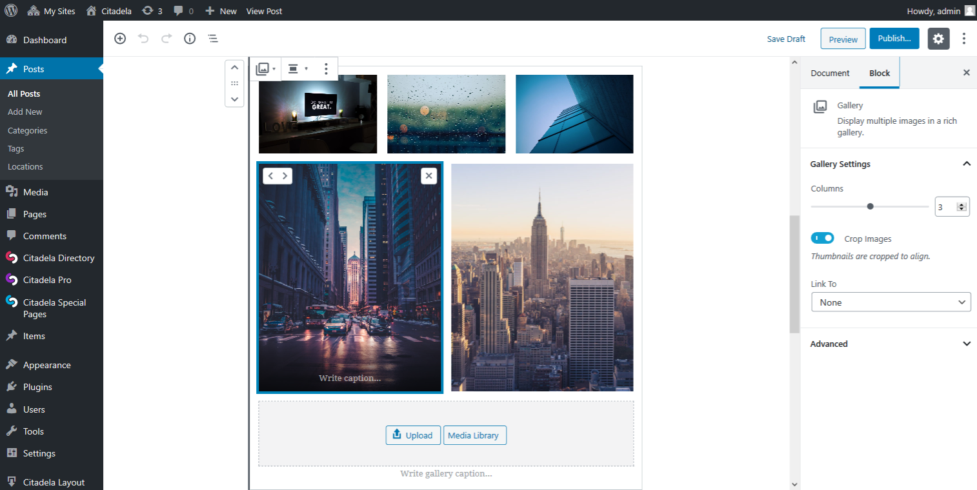Toggle the Crop Images switch
The width and height of the screenshot is (977, 490).
[822, 239]
